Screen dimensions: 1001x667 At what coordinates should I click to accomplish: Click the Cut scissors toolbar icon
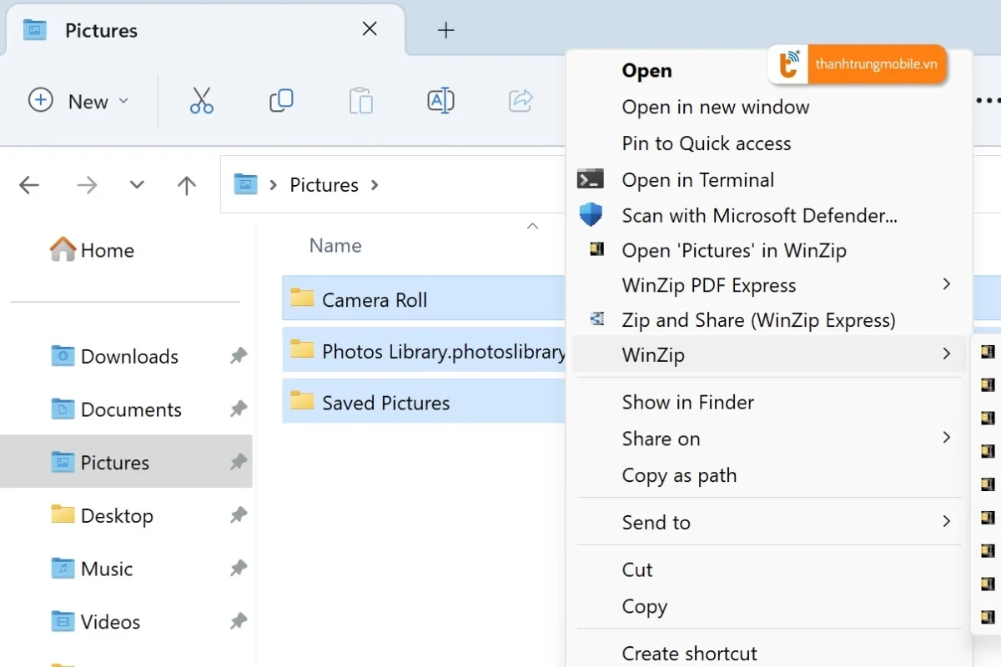(201, 101)
